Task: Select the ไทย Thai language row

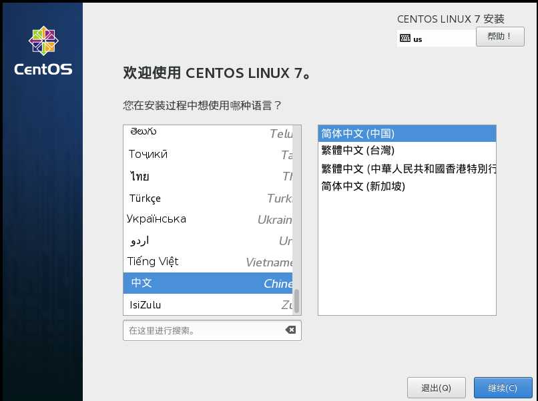Action: (208, 176)
